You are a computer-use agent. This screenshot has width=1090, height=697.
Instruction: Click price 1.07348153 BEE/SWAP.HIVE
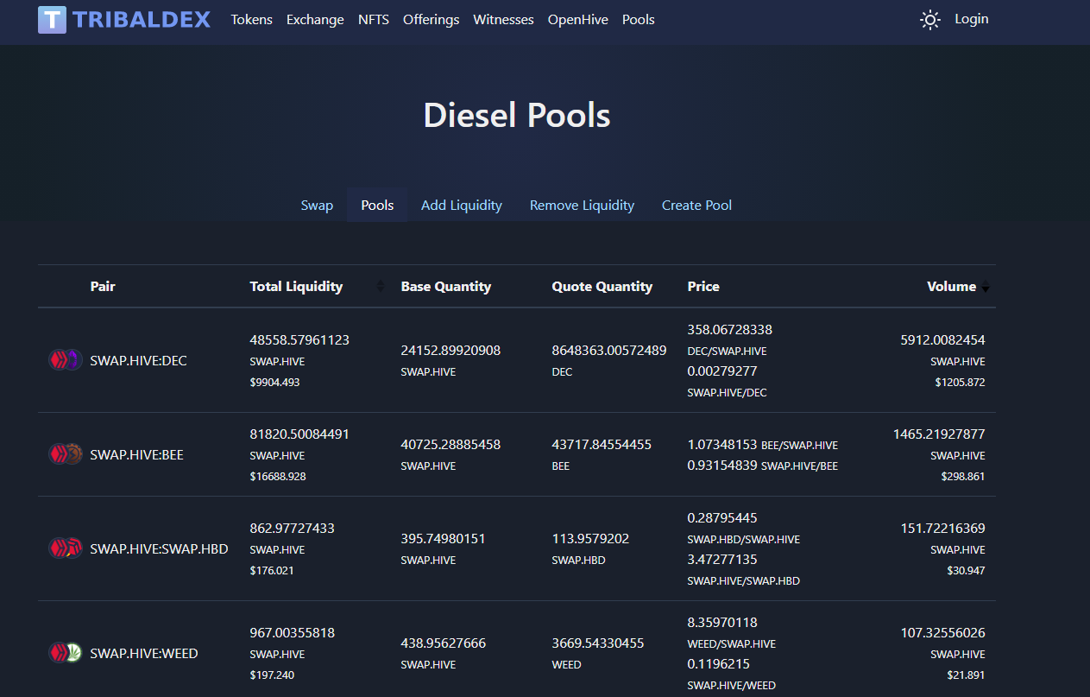point(763,445)
